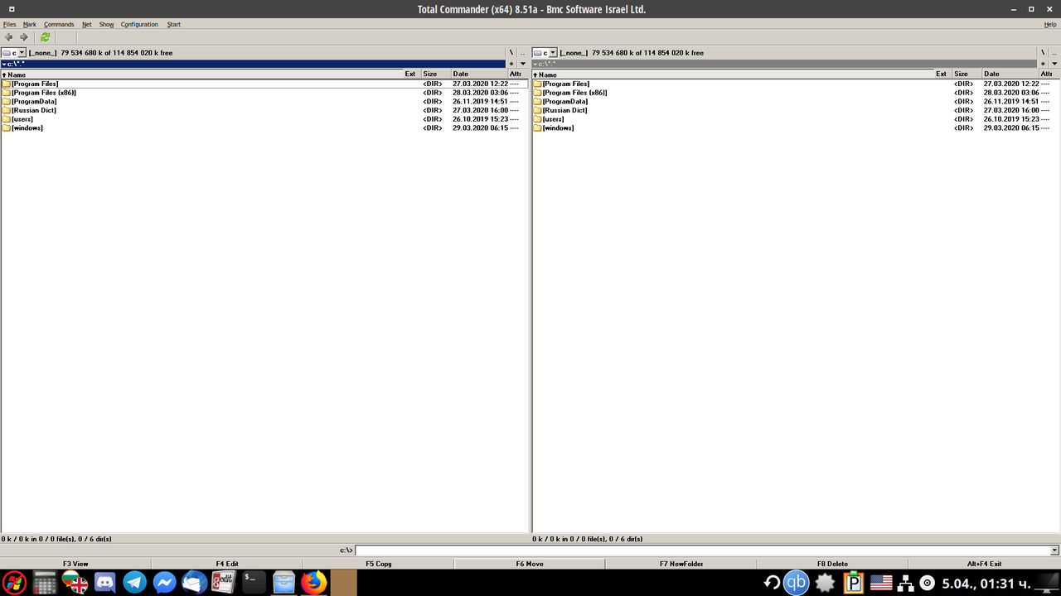Image resolution: width=1061 pixels, height=596 pixels.
Task: Select [Program Files (x86)] folder in right panel
Action: tap(796, 93)
